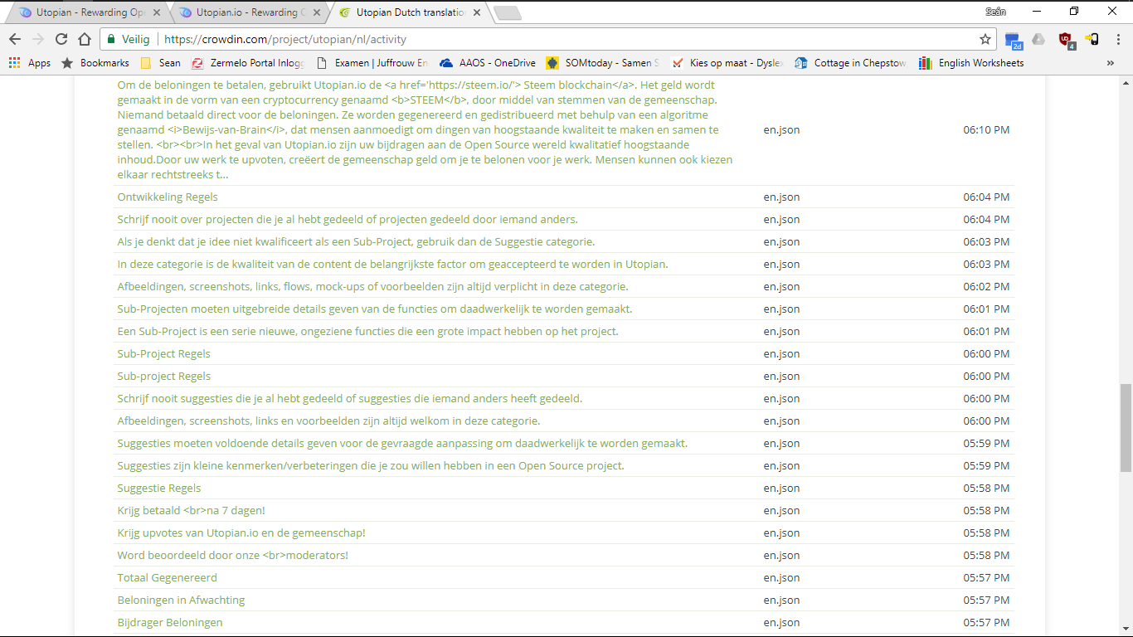
Task: Open the Zermelo Portal bookmark
Action: point(248,63)
